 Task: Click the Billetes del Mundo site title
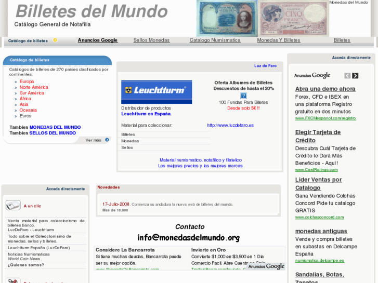coord(92,11)
